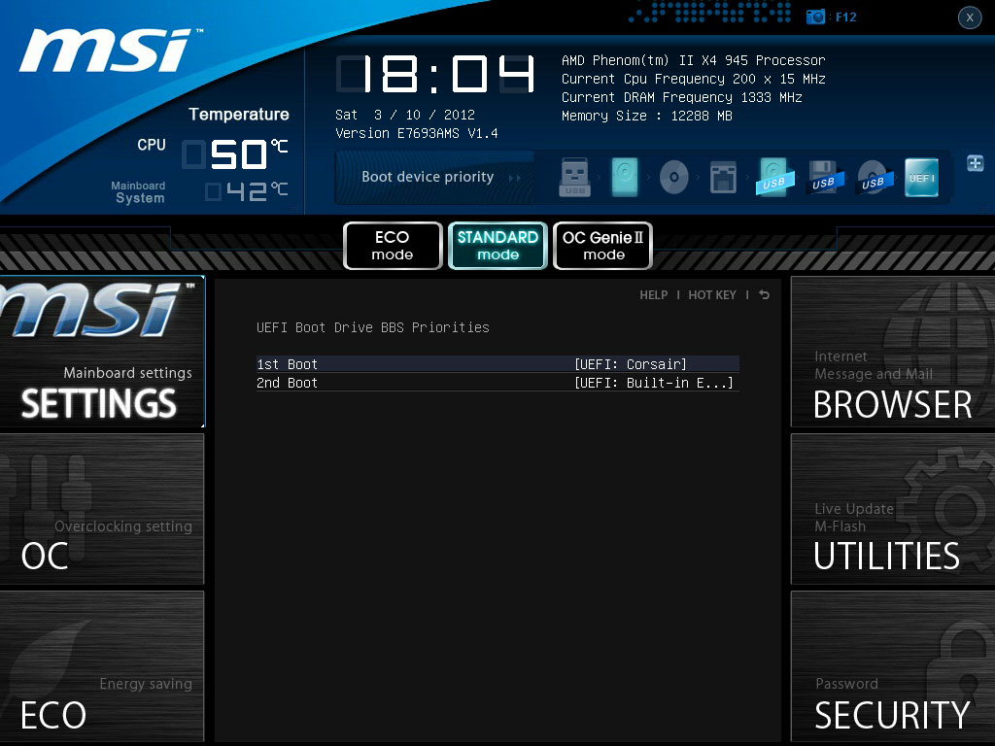Go back using the return arrow icon

coord(764,294)
